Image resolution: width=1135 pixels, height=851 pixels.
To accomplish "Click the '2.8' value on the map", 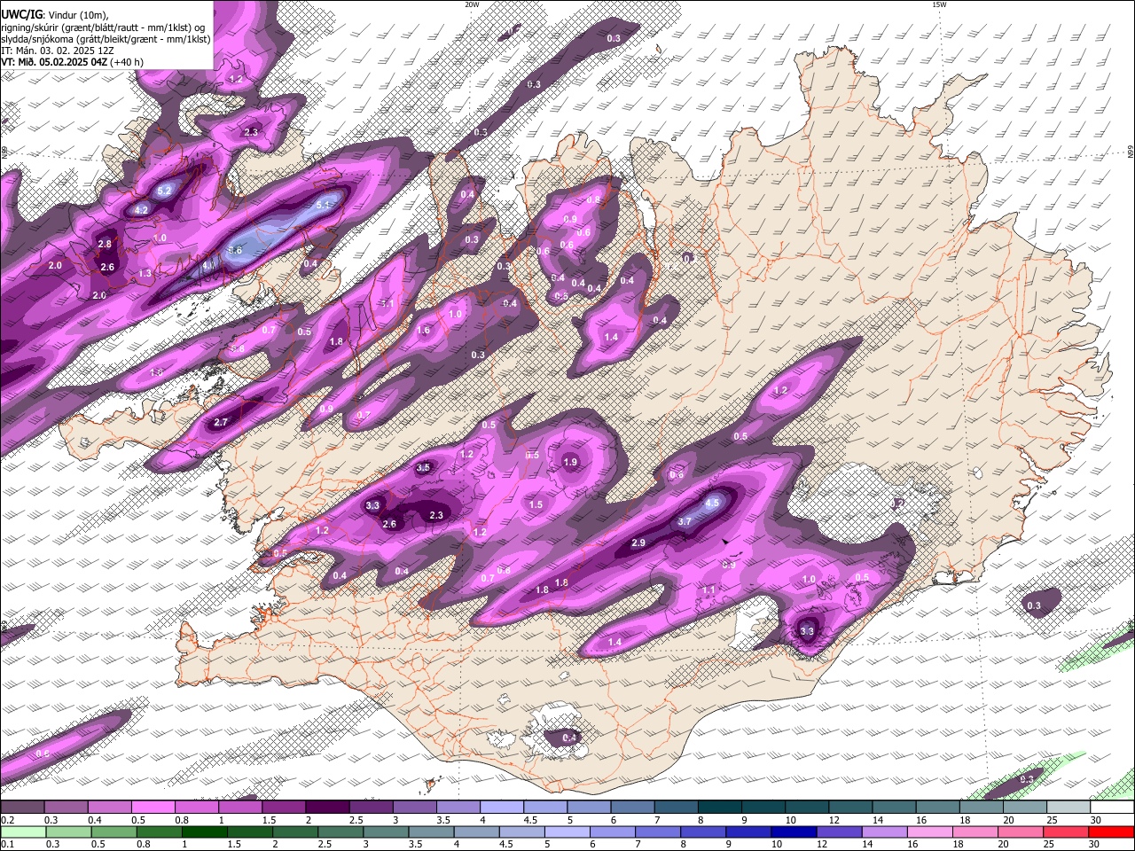I will click(105, 244).
